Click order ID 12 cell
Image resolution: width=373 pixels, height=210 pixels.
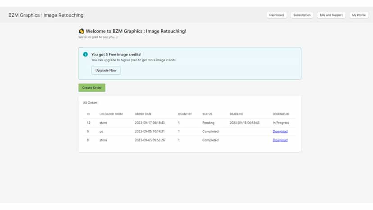click(88, 123)
